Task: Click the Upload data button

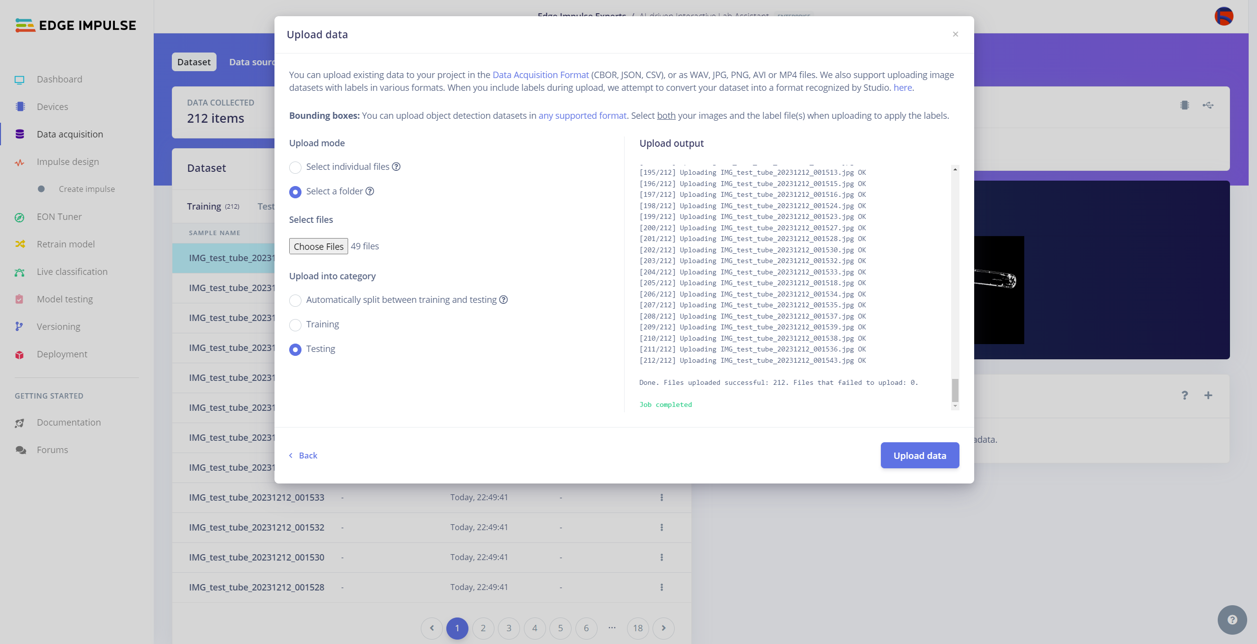Action: tap(919, 455)
